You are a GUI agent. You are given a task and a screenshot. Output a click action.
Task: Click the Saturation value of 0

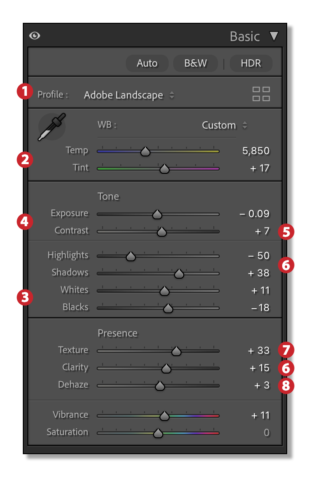click(267, 432)
